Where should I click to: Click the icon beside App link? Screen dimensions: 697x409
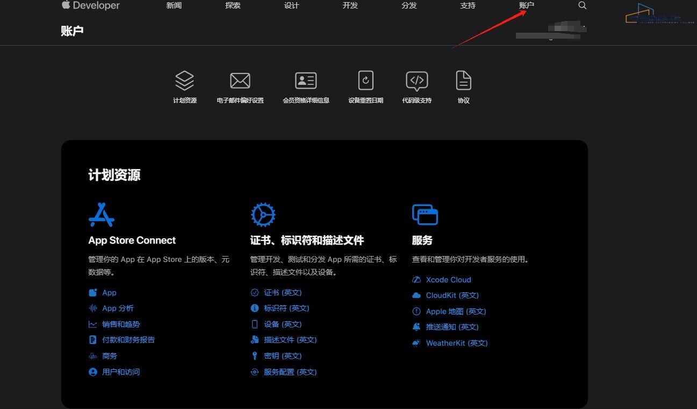(x=93, y=293)
